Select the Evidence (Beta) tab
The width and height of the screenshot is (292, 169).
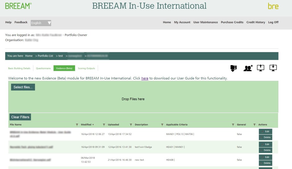(64, 68)
